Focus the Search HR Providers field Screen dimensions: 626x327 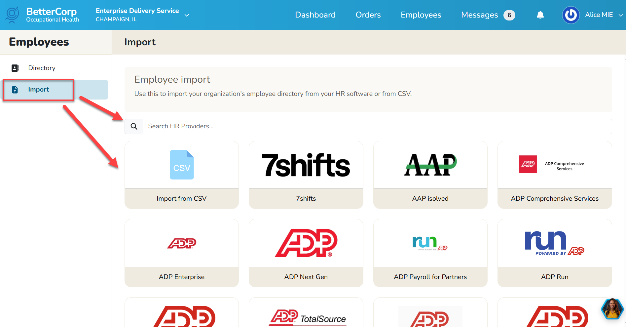point(377,126)
